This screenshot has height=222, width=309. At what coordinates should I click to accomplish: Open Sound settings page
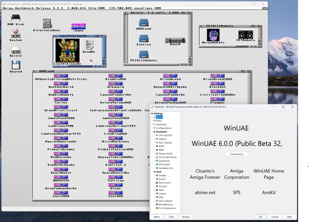(162, 179)
